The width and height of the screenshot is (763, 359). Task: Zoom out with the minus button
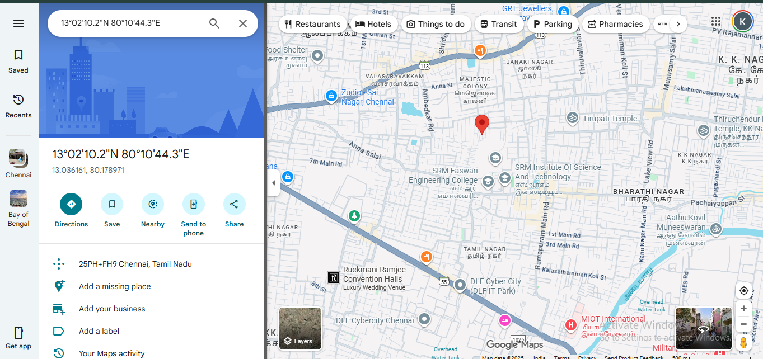(743, 324)
